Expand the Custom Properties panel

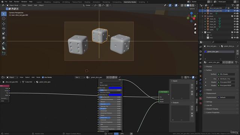tap(213, 112)
